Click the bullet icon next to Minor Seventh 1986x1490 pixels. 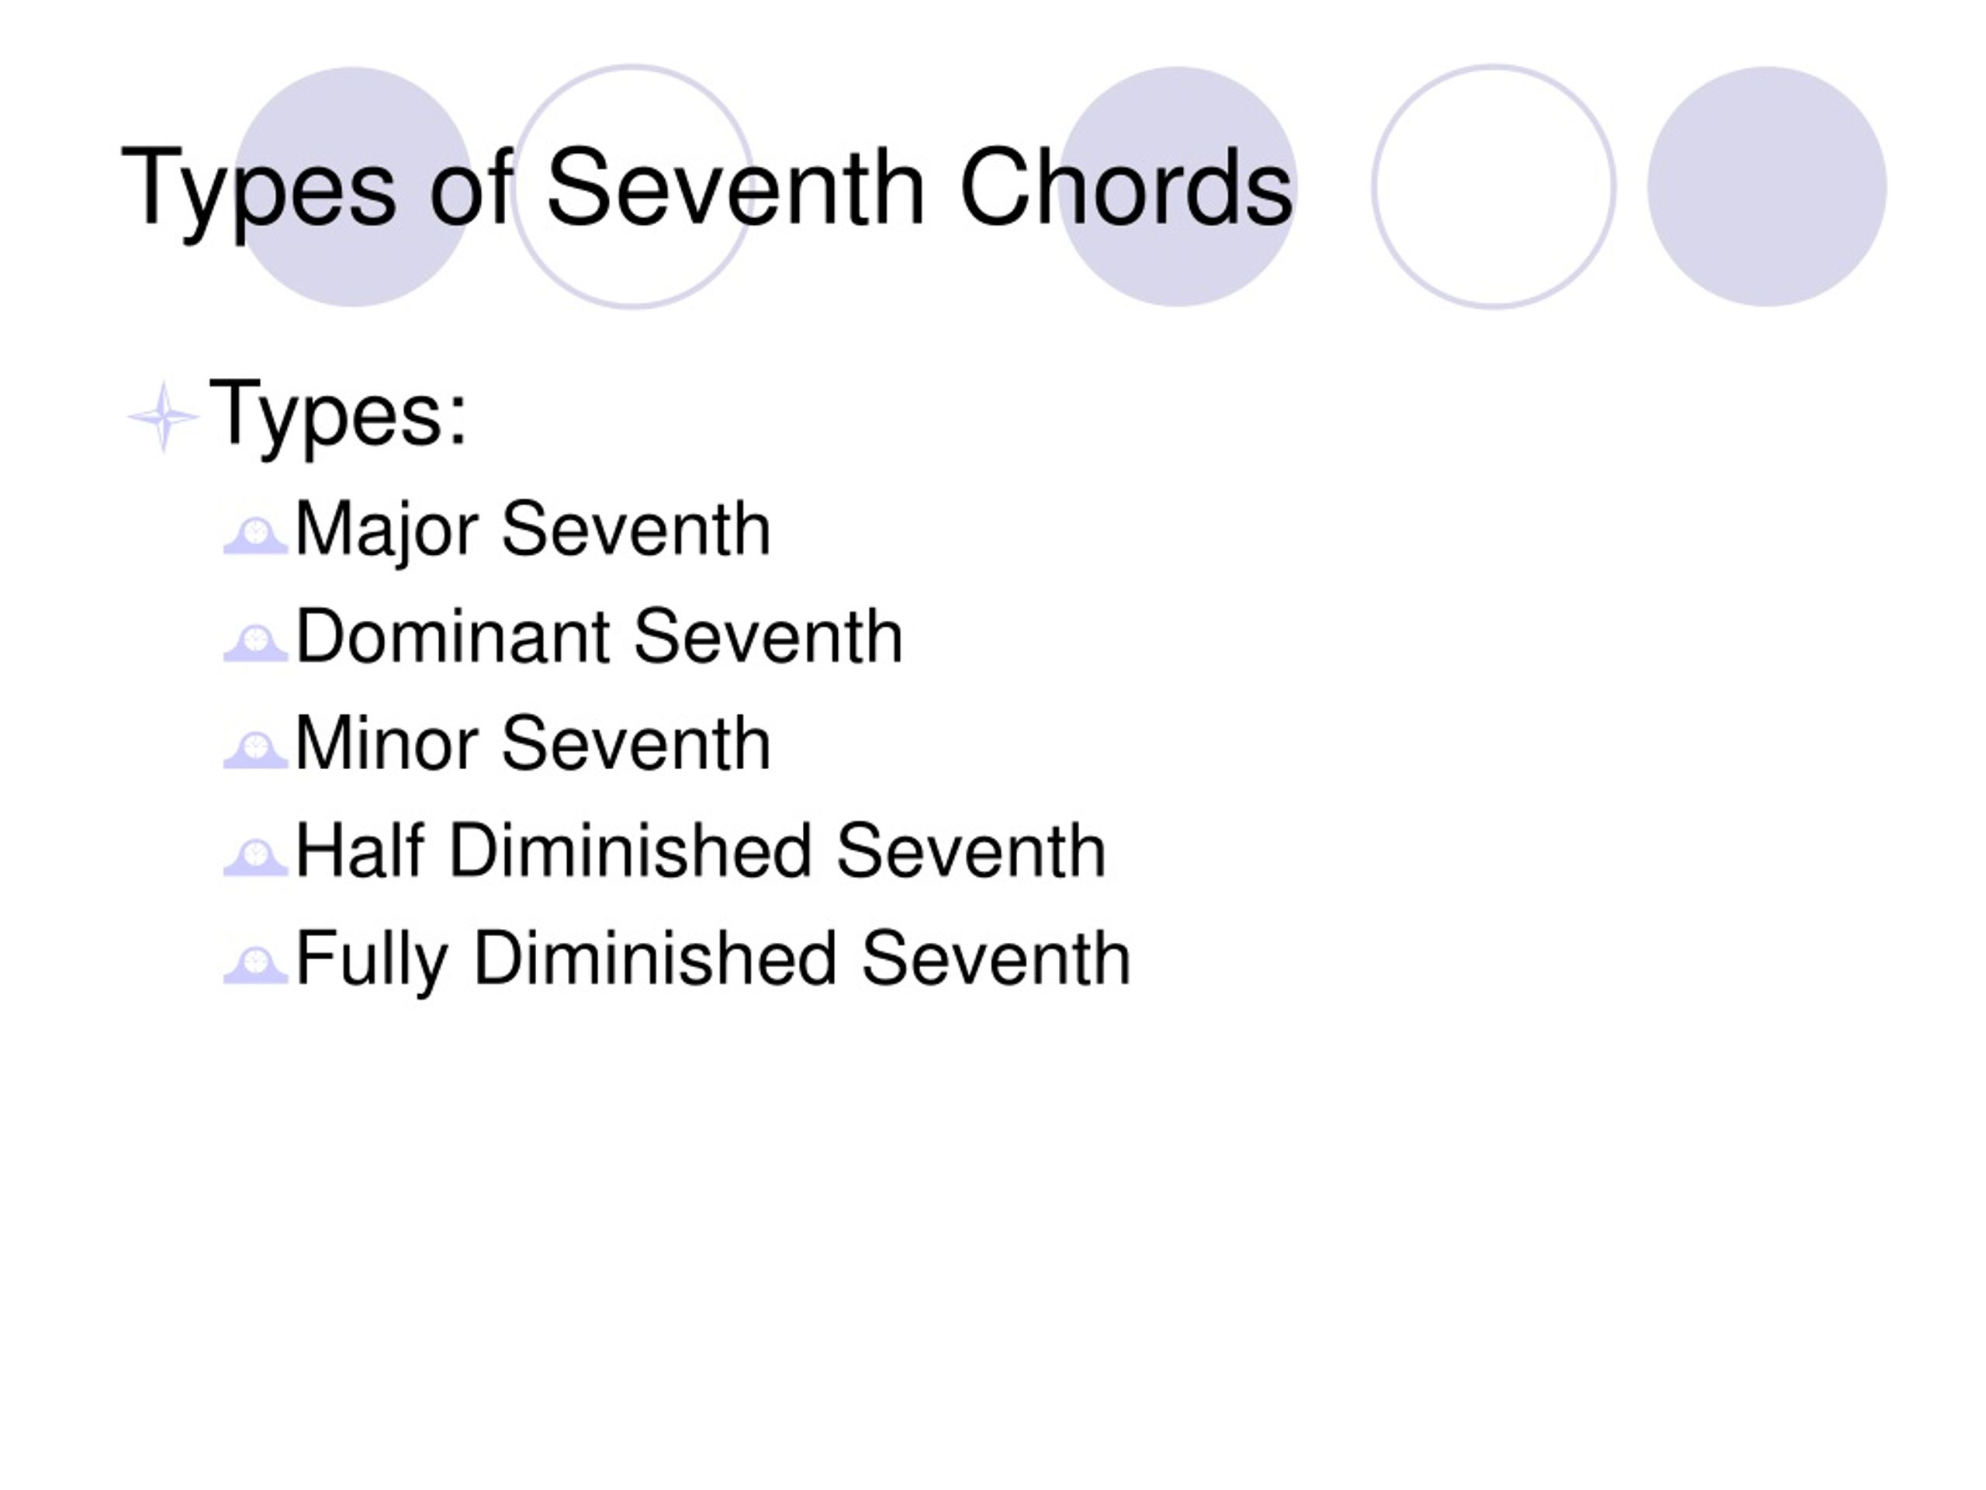tap(255, 750)
